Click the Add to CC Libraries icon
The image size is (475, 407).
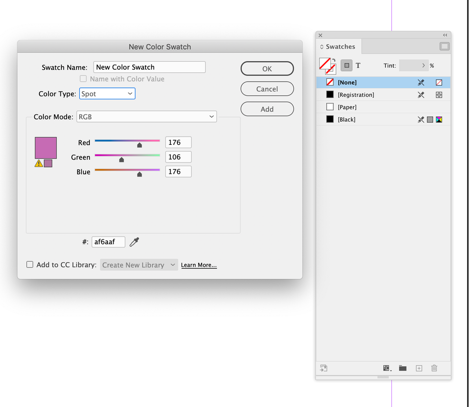324,368
